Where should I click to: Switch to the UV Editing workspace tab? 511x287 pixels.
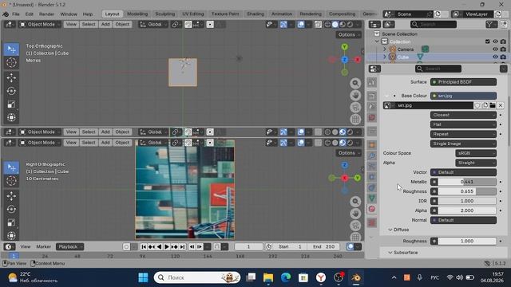coord(193,14)
